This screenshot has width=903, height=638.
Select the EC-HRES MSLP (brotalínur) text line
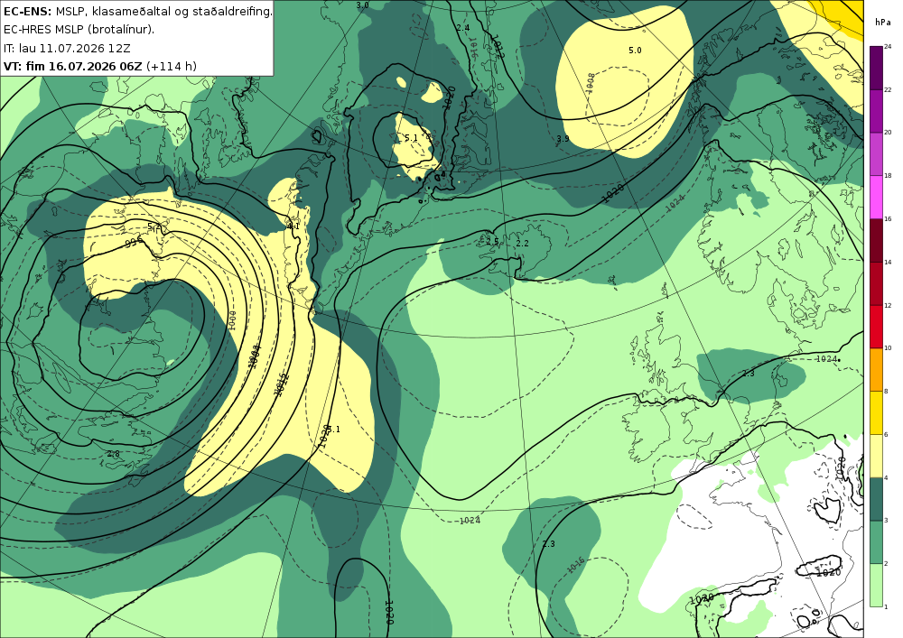tap(79, 30)
